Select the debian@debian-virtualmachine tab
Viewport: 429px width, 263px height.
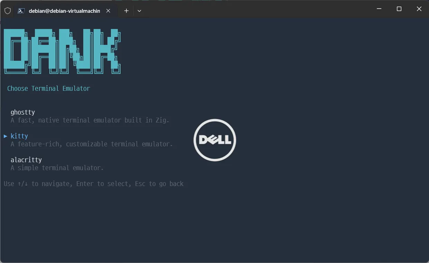click(65, 11)
